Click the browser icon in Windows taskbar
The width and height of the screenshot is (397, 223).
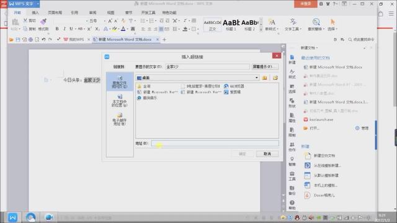(x=30, y=217)
